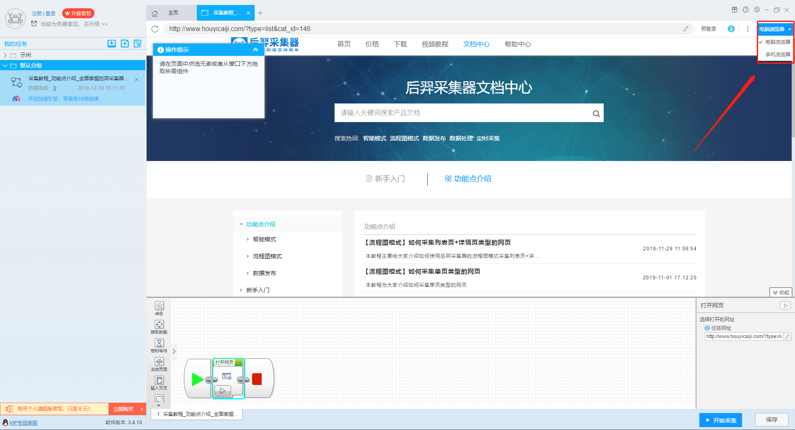The image size is (795, 430).
Task: Click the 收起 collapse button
Action: click(x=781, y=292)
